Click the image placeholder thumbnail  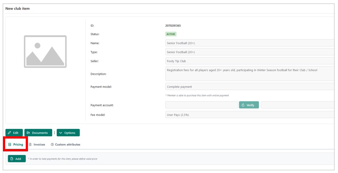[x=45, y=52]
